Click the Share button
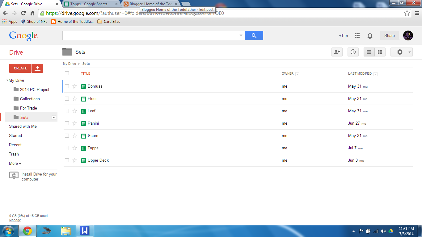Image resolution: width=422 pixels, height=237 pixels. click(x=390, y=35)
